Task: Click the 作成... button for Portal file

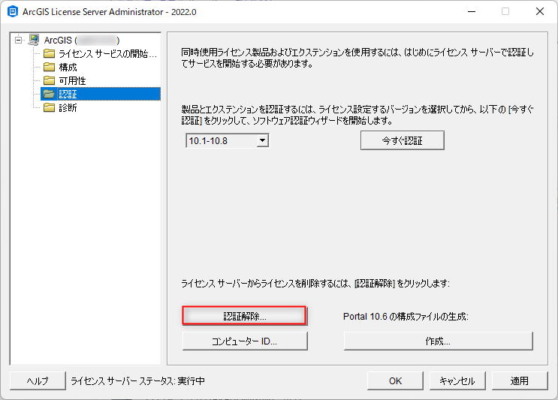Action: coord(438,341)
